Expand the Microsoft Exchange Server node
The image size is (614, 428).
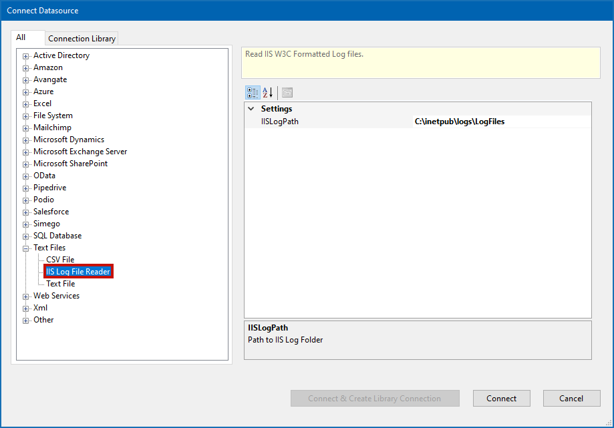coord(26,152)
